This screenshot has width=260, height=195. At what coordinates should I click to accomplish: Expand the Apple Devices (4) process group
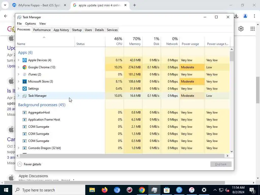19,60
